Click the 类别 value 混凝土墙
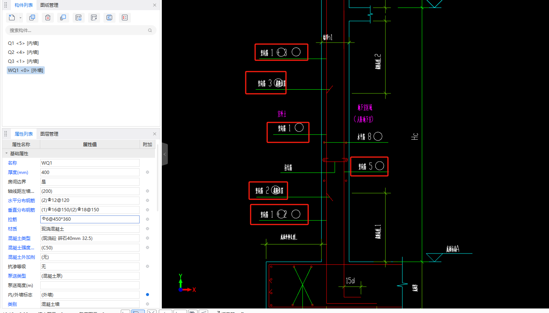 pyautogui.click(x=90, y=304)
